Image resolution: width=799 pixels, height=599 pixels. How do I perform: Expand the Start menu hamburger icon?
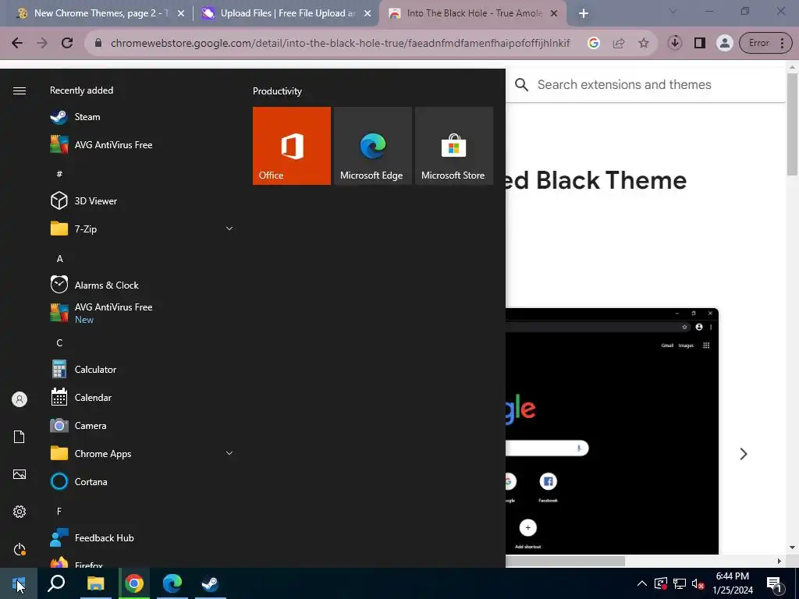20,90
